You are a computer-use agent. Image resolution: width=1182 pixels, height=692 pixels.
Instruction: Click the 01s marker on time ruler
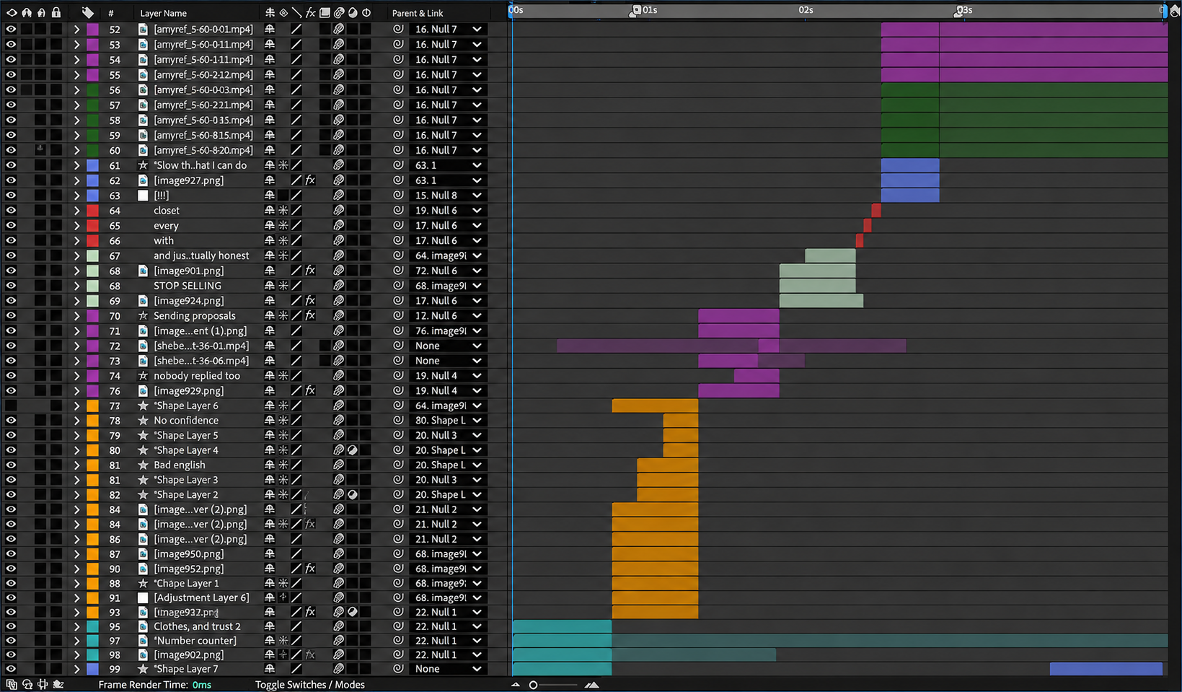650,10
